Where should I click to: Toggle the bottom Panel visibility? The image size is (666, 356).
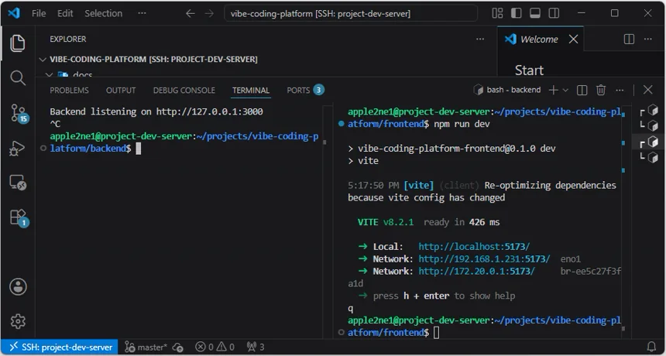tap(535, 13)
